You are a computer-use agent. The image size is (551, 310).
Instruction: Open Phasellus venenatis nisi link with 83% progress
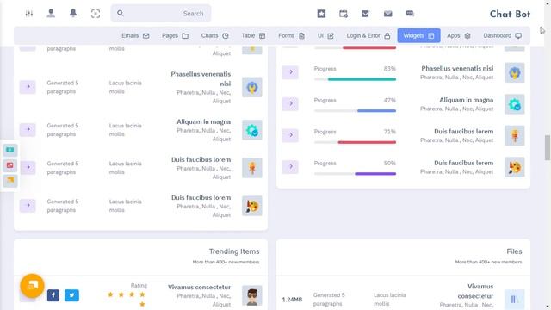point(457,68)
